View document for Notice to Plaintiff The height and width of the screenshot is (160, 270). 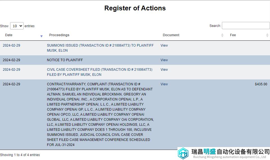coord(164,60)
